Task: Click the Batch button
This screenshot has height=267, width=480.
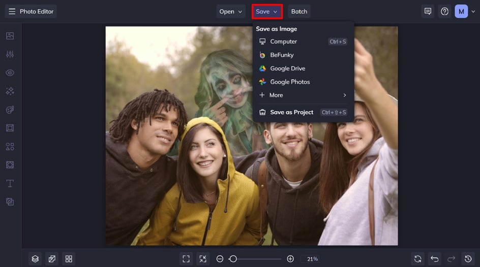Action: 299,11
